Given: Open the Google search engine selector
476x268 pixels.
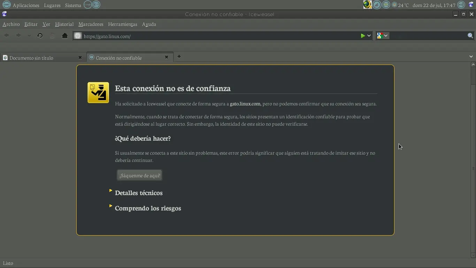Looking at the screenshot, I should [382, 36].
